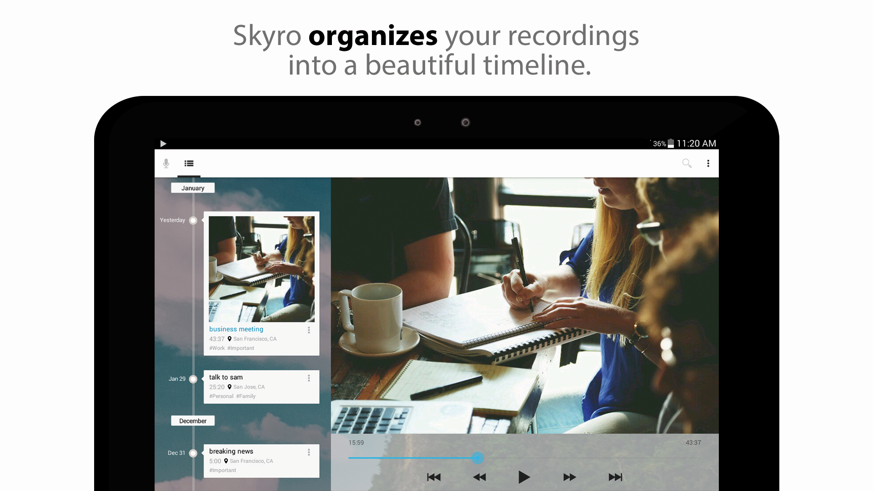The height and width of the screenshot is (491, 873).
Task: Open options menu for business meeting
Action: point(309,330)
